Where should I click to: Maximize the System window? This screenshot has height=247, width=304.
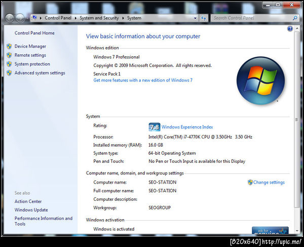point(278,5)
